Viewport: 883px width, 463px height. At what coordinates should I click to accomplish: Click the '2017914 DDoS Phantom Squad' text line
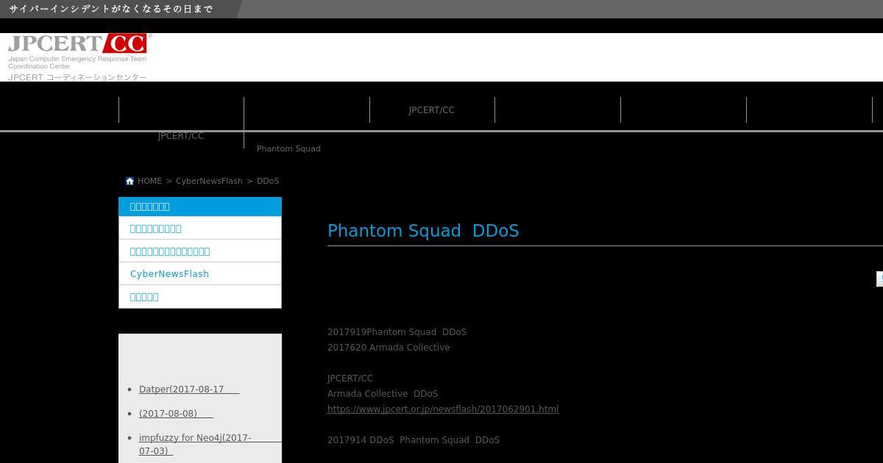tap(414, 440)
